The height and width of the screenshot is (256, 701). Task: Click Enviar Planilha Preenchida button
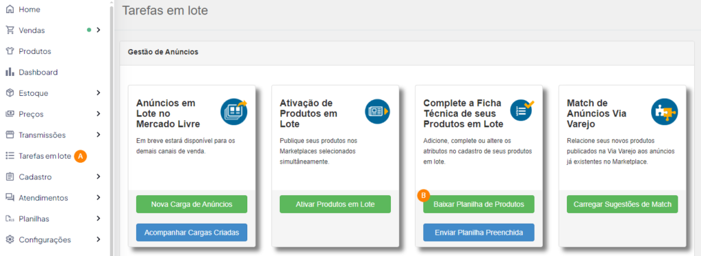coord(479,232)
